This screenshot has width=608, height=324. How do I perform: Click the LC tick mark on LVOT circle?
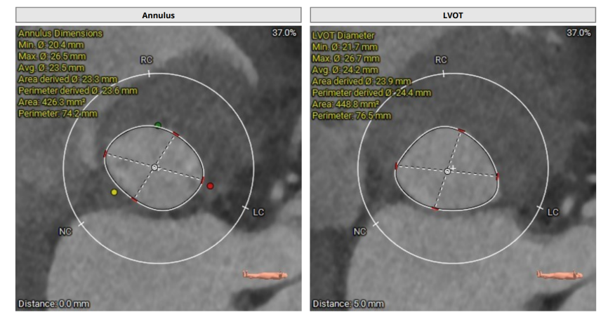point(540,208)
